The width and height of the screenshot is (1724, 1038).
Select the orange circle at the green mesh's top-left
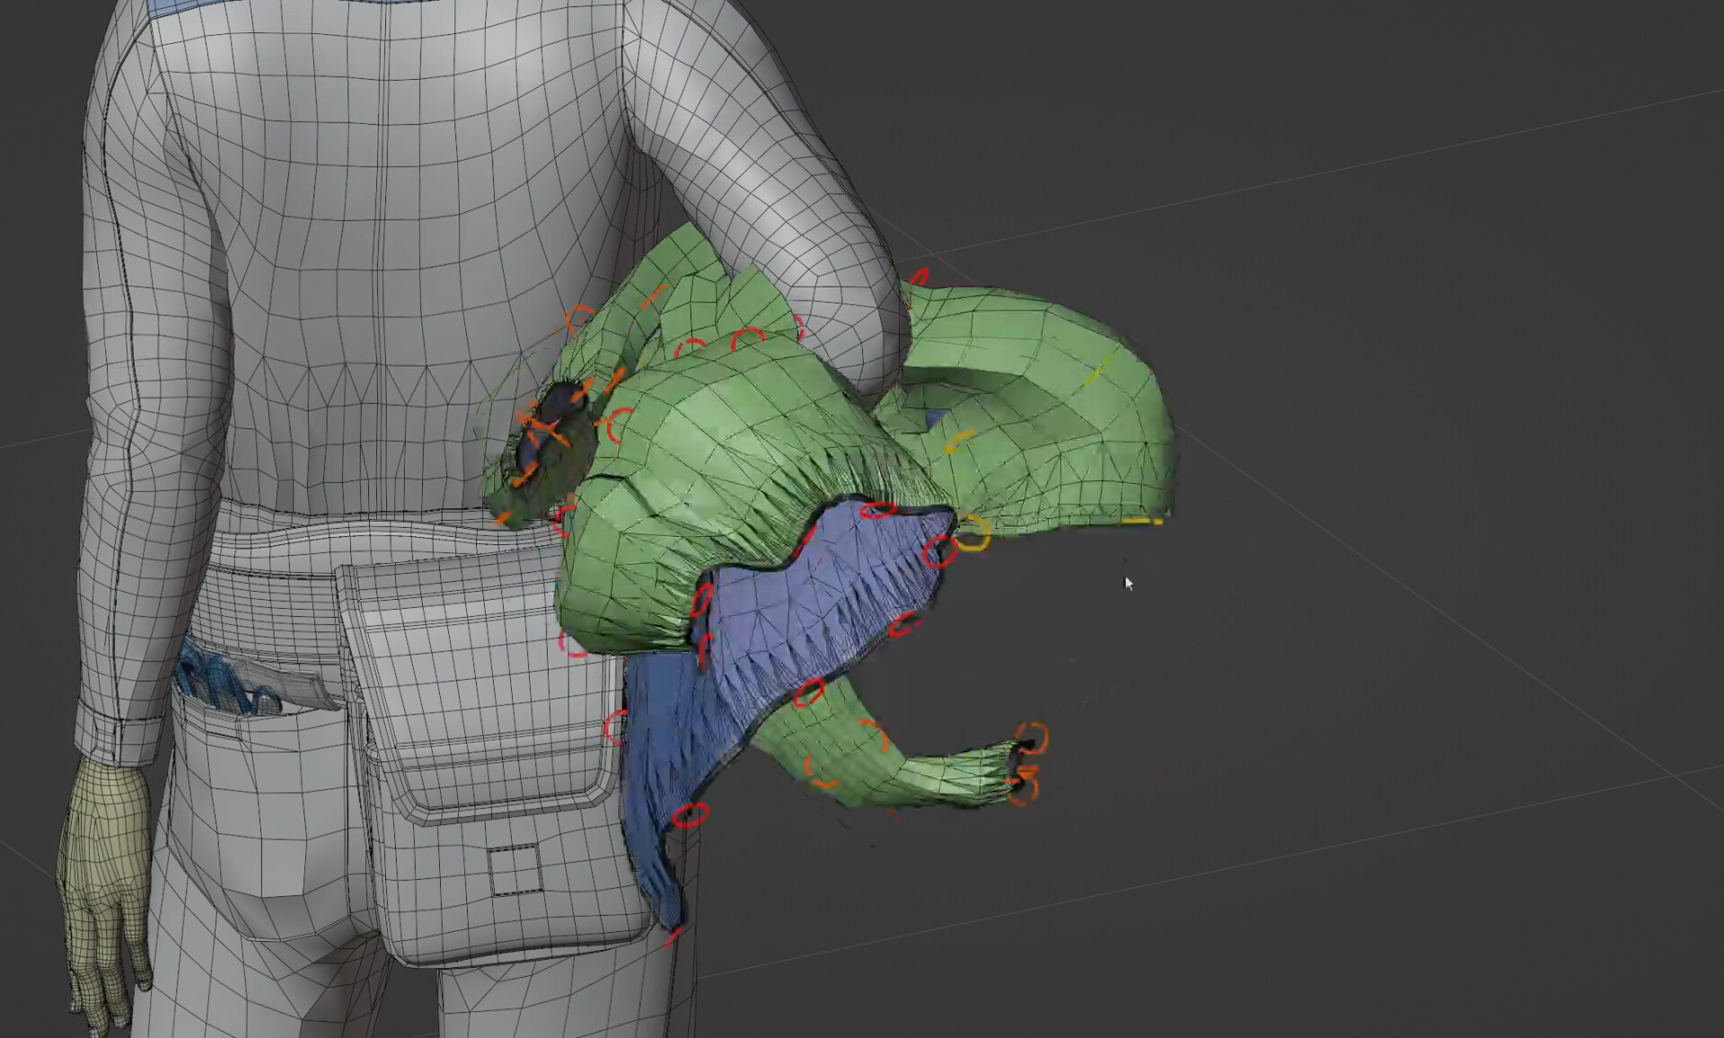(x=580, y=318)
